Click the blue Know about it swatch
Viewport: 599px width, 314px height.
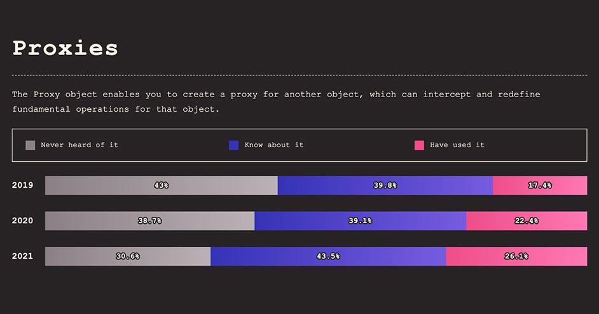coord(233,145)
